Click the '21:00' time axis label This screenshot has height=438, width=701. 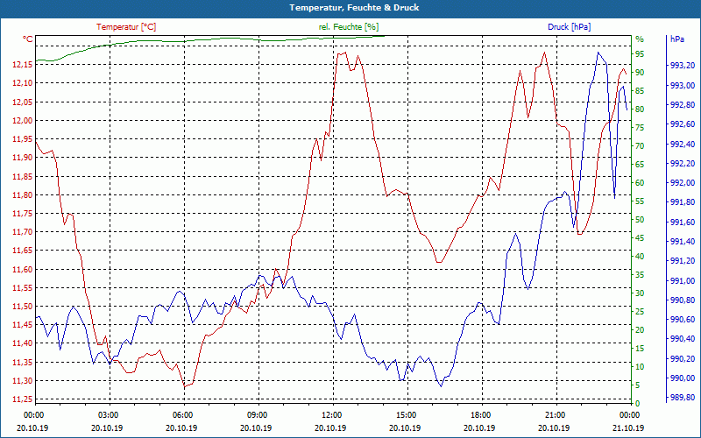tap(555, 415)
